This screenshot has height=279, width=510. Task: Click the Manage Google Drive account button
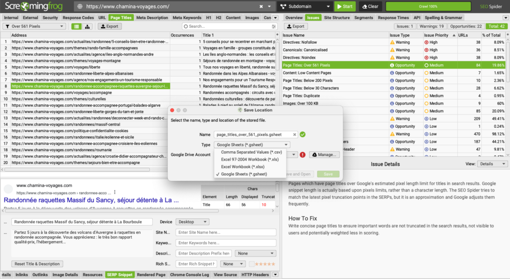click(x=324, y=155)
